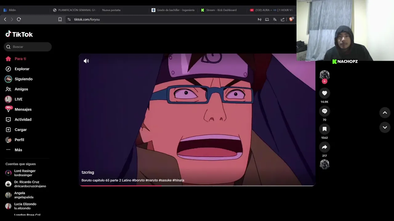Click the #hinata hashtag
394x221 pixels.
(x=178, y=180)
